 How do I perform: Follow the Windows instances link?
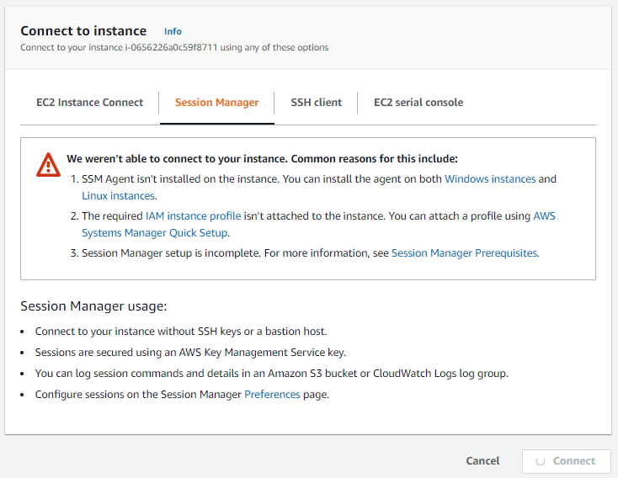click(x=489, y=179)
